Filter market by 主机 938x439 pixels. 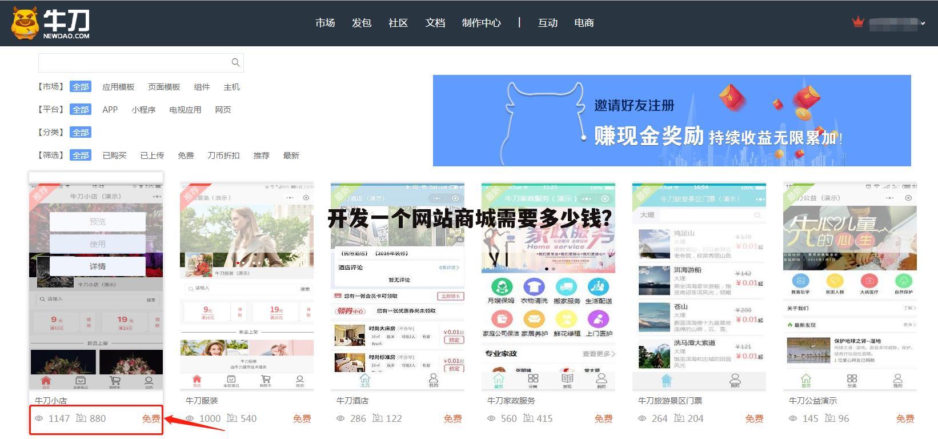[231, 87]
